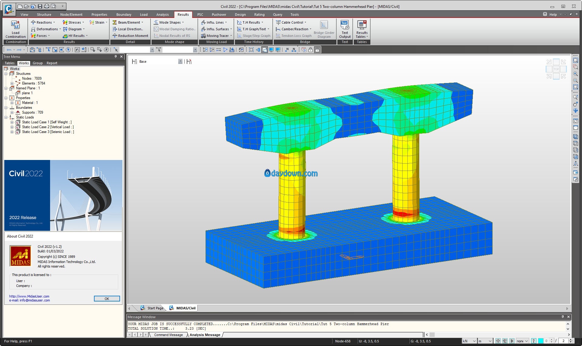The width and height of the screenshot is (582, 346).
Task: Open the Stresses dropdown
Action: [x=73, y=22]
